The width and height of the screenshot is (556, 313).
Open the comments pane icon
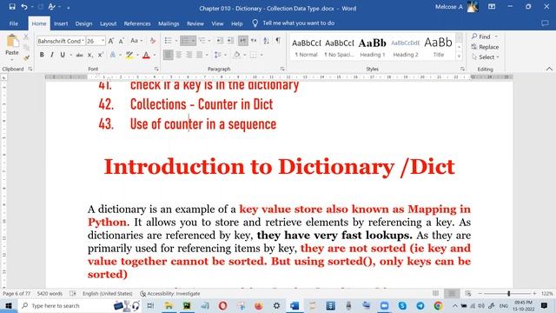point(545,23)
